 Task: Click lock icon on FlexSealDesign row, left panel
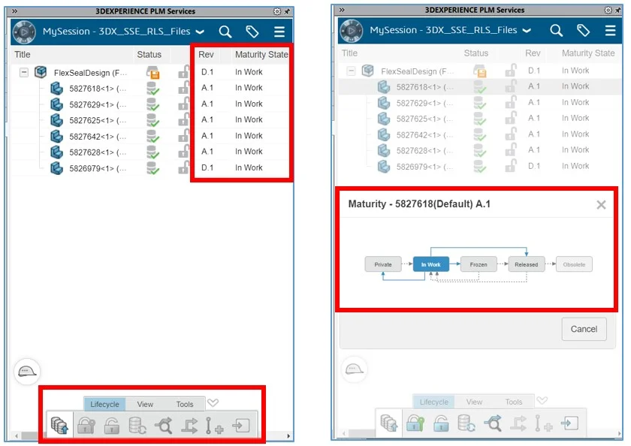(183, 72)
